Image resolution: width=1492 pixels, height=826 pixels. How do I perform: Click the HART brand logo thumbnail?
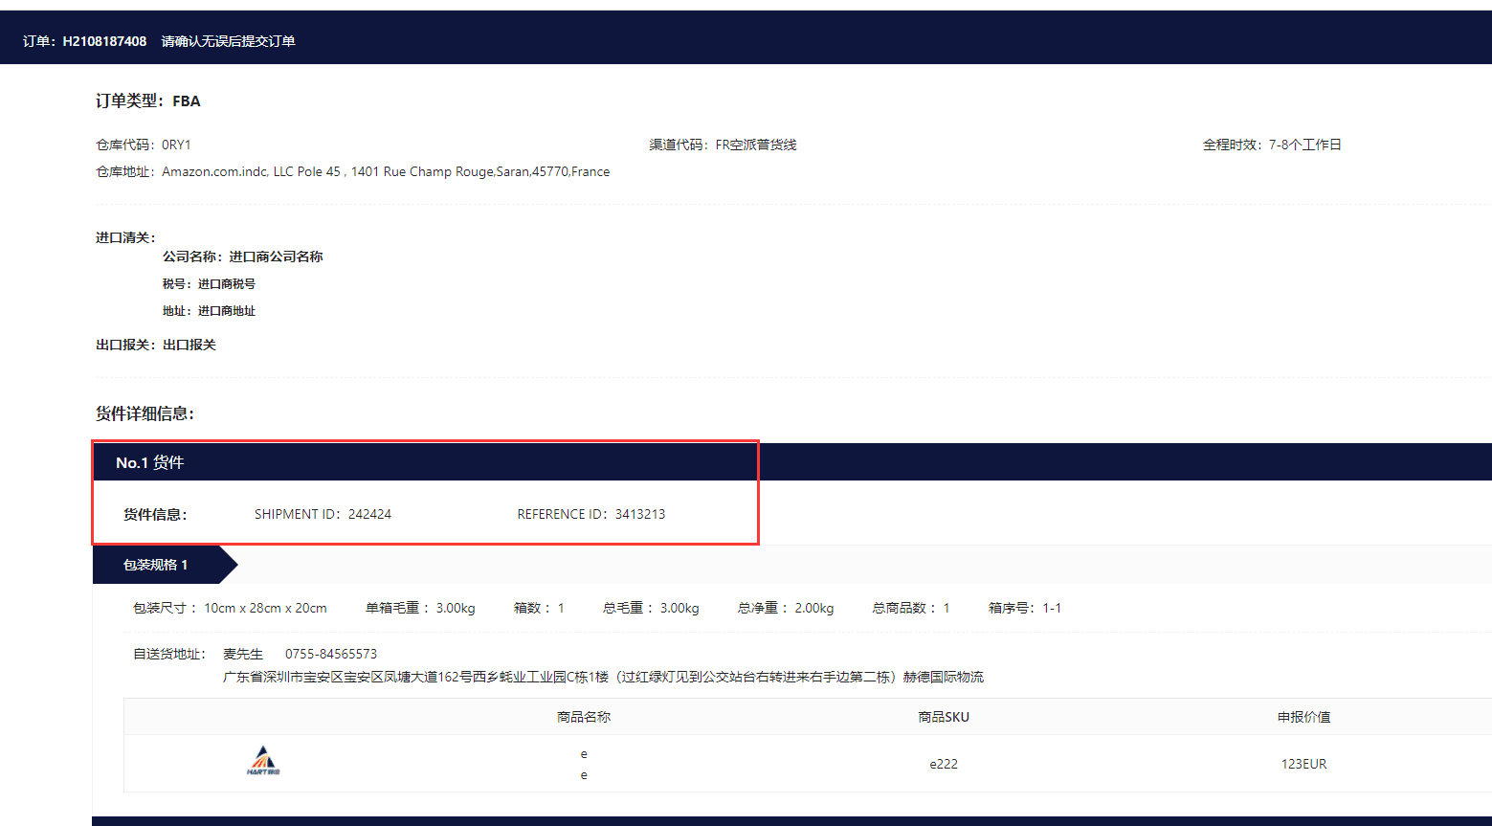pos(263,762)
